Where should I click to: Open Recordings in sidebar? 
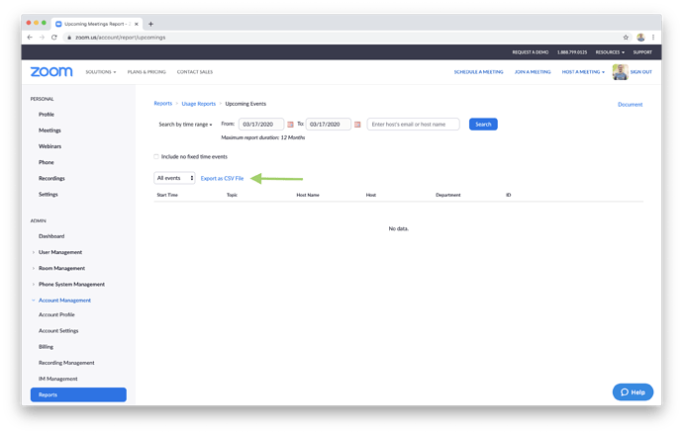pos(51,178)
